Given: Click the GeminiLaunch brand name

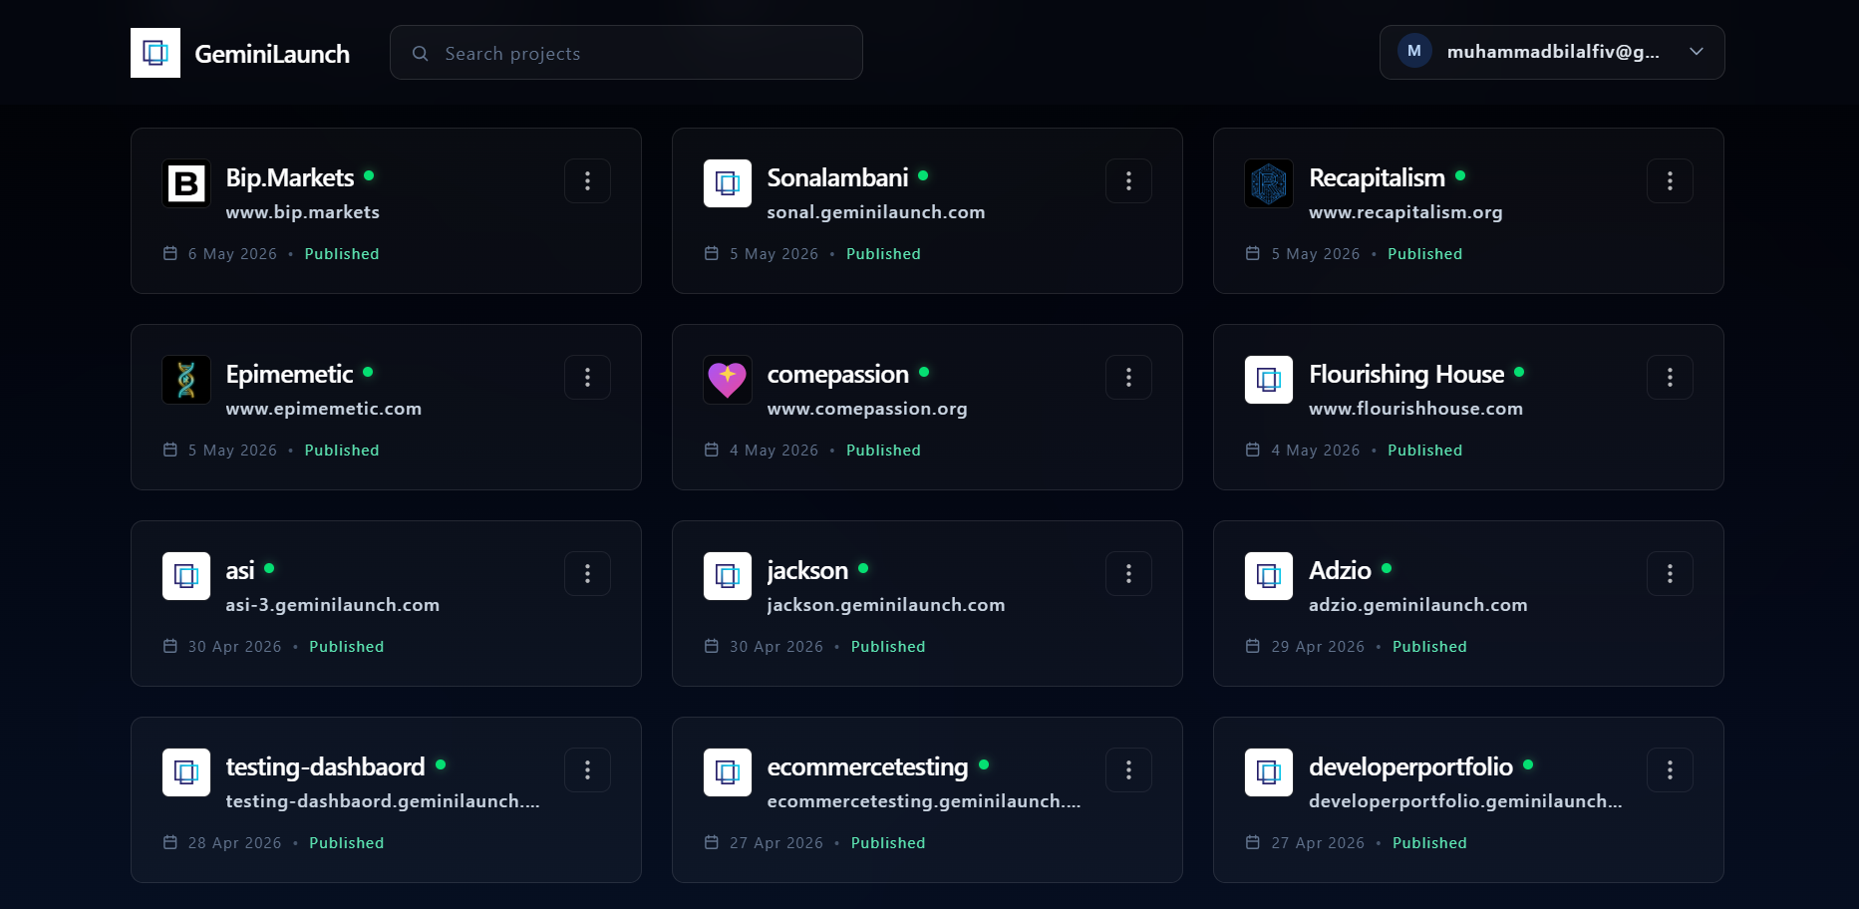Looking at the screenshot, I should point(272,54).
